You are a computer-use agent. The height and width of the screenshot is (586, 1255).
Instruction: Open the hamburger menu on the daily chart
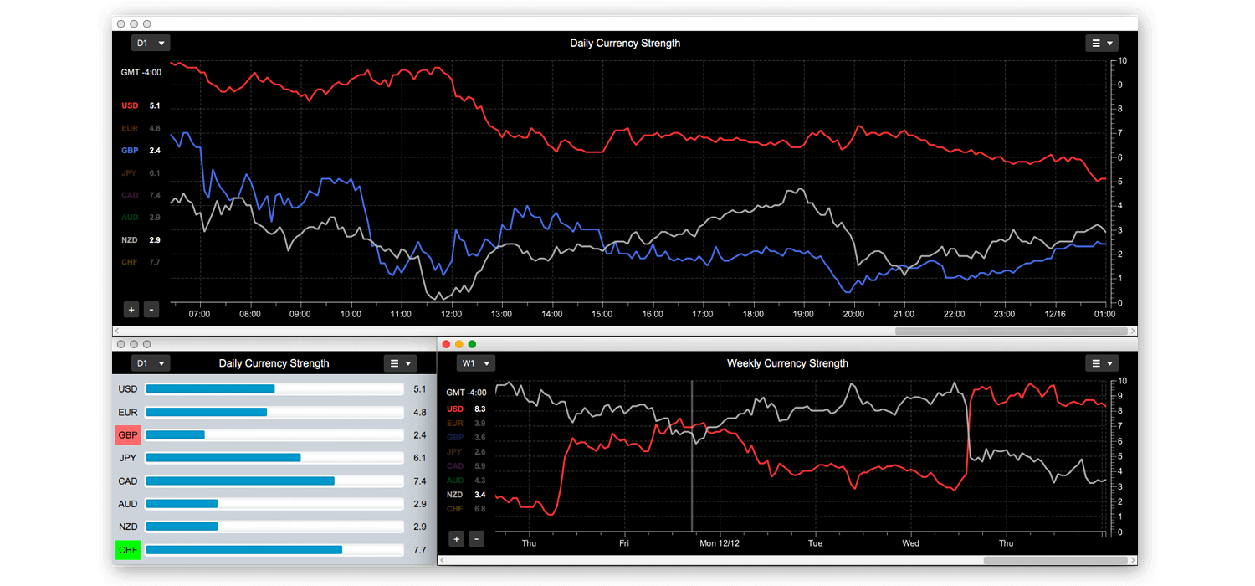tap(1097, 43)
